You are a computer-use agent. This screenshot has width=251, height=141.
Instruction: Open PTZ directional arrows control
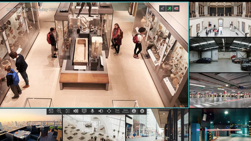click(109, 111)
